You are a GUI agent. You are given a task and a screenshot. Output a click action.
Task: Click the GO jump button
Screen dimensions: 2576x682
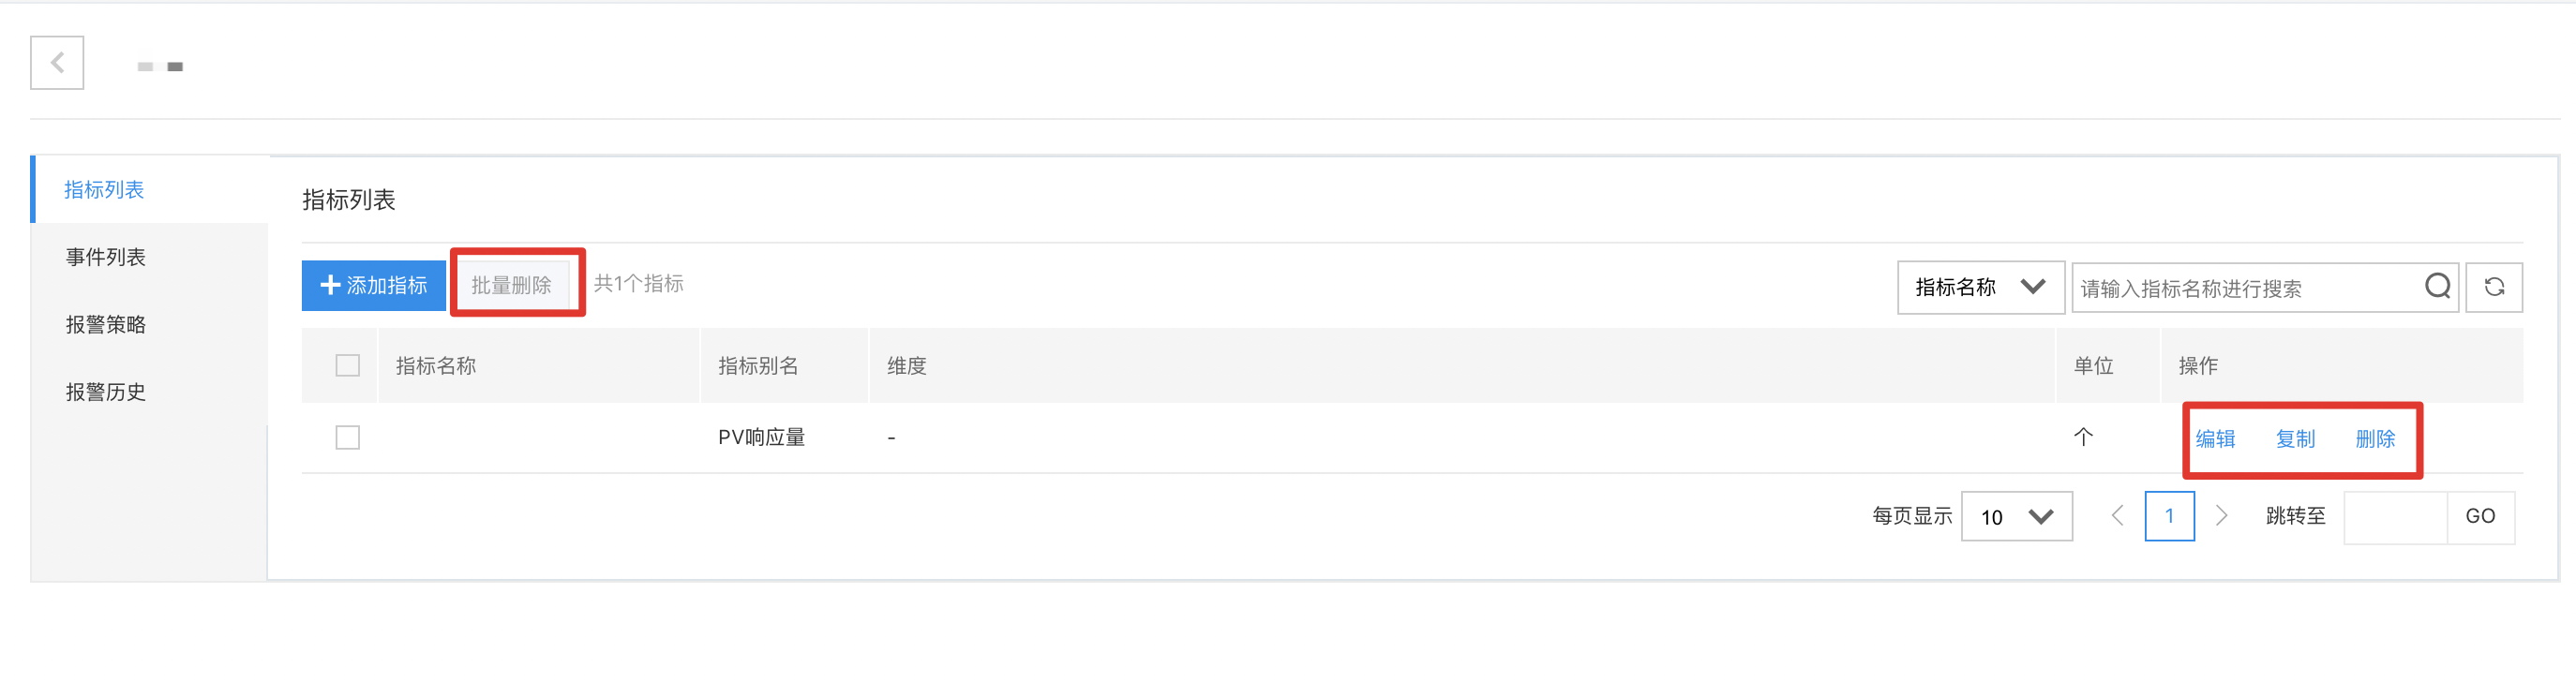[2480, 516]
